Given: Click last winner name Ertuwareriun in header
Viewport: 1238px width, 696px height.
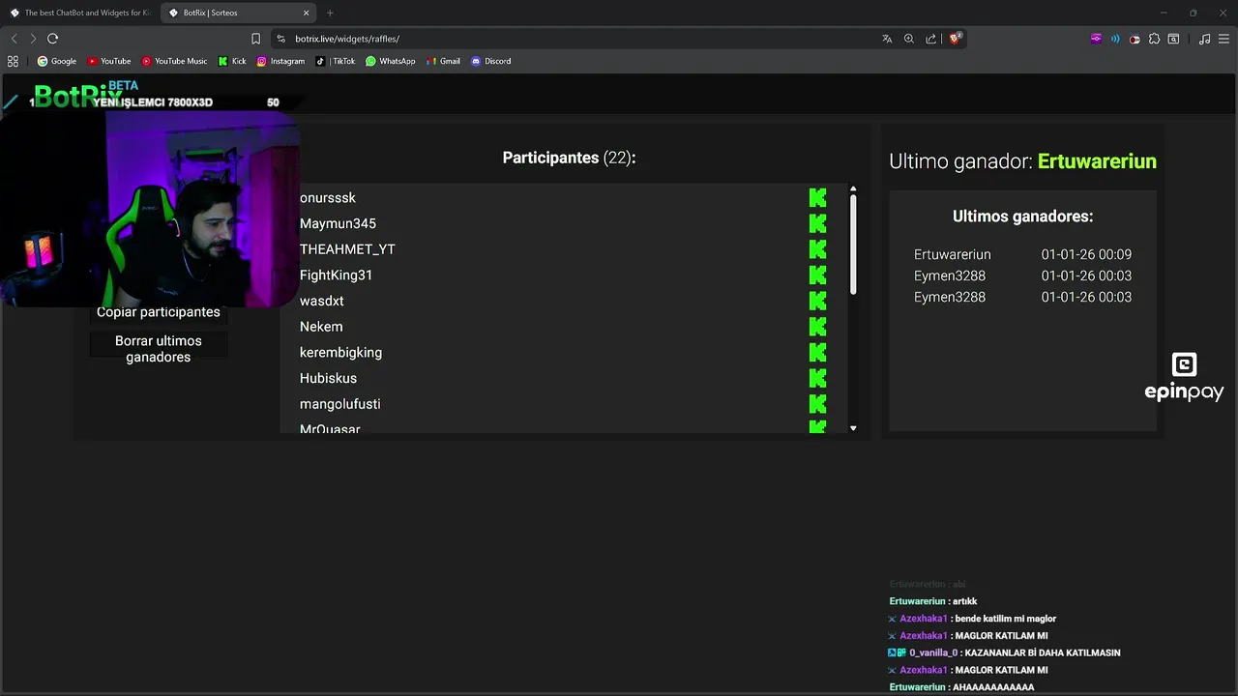Looking at the screenshot, I should 1097,161.
